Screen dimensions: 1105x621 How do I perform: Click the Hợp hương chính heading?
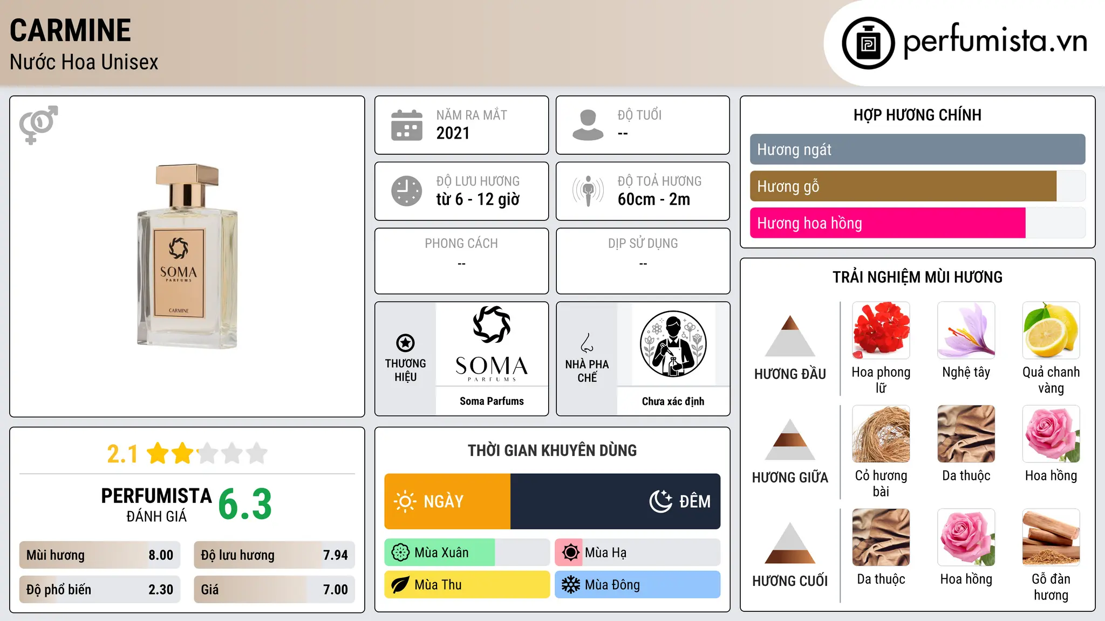917,115
